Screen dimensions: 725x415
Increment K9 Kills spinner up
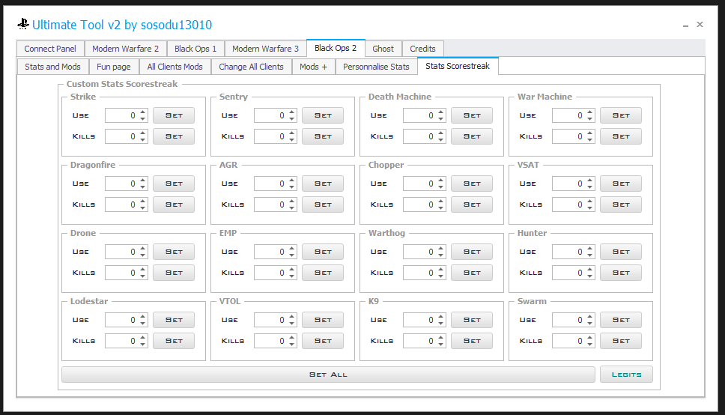pos(440,338)
